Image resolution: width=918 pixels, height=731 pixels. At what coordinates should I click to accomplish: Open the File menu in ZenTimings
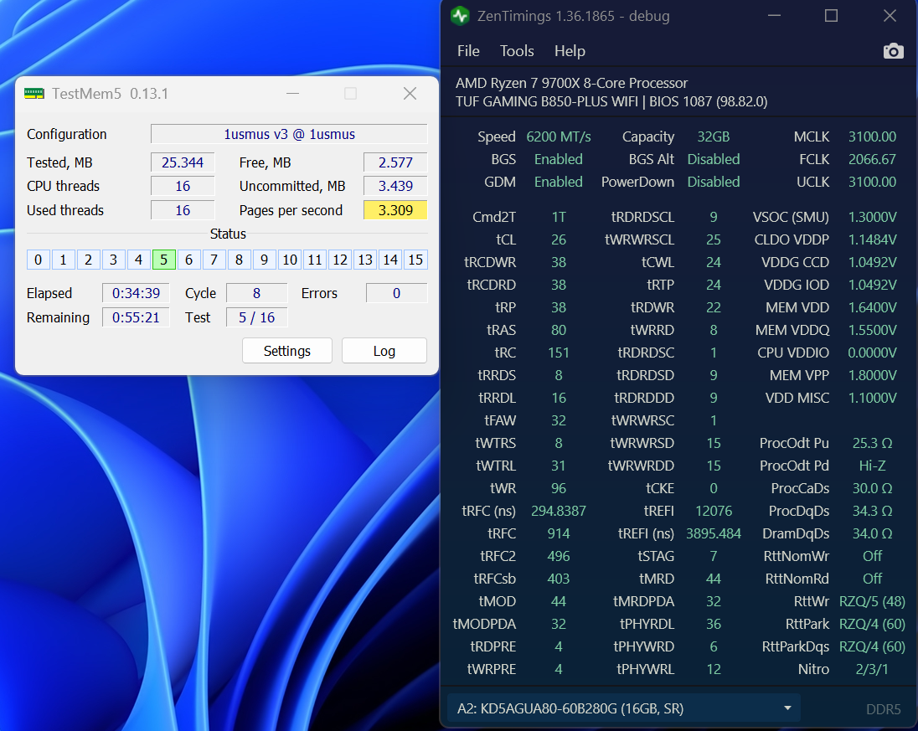[x=468, y=51]
